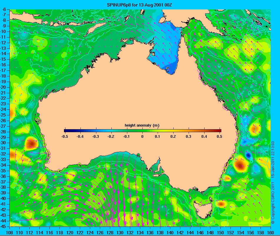Click the longitude axis label "120"
Image resolution: width=280 pixels, height=236 pixels.
click(70, 232)
